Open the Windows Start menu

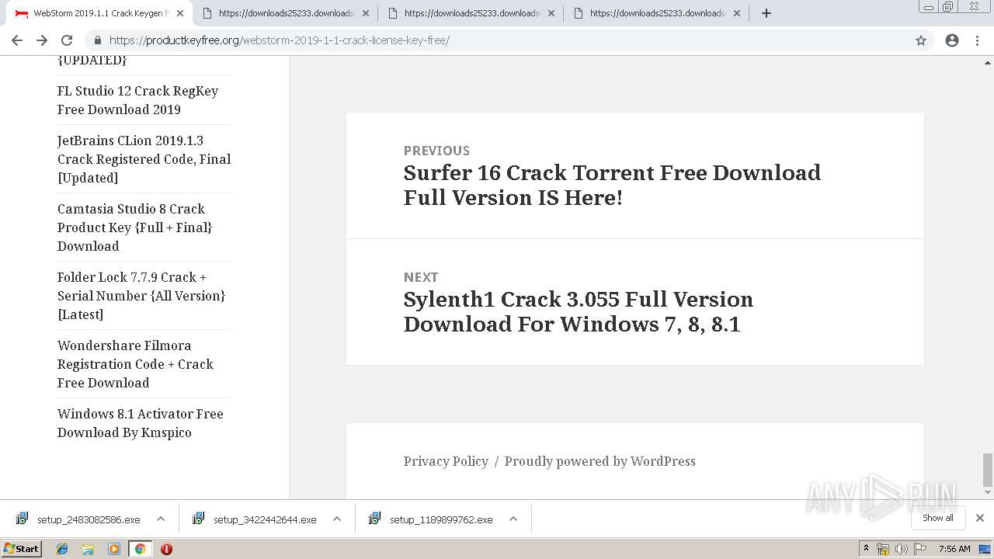coord(21,549)
